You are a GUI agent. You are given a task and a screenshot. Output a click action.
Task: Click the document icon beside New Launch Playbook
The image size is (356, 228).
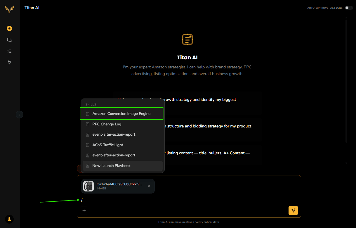tap(88, 166)
